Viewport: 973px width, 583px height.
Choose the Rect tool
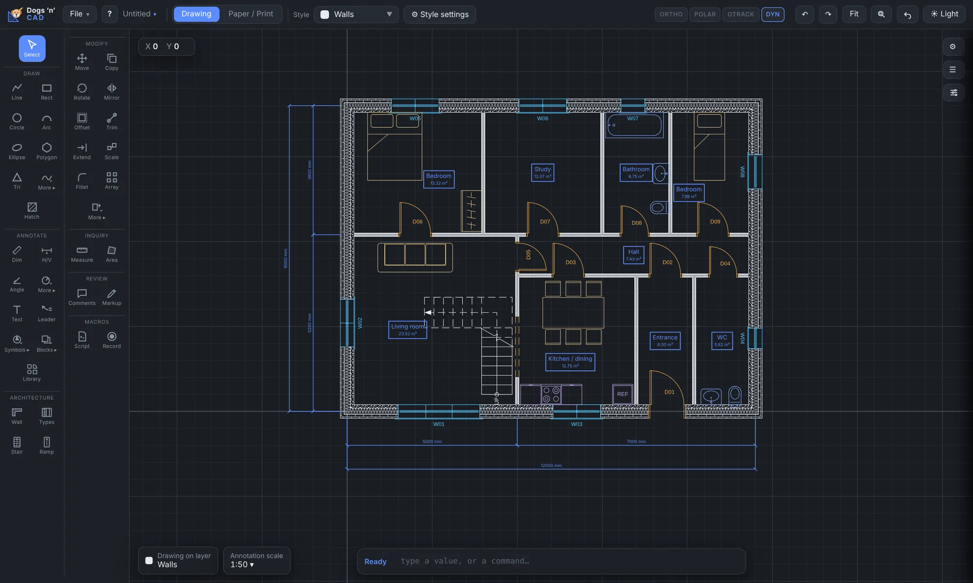point(47,92)
